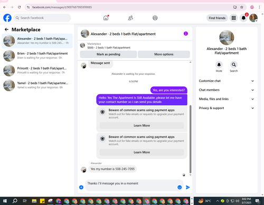Click second Learn More scam warning button
This screenshot has height=205, width=264.
tap(142, 152)
